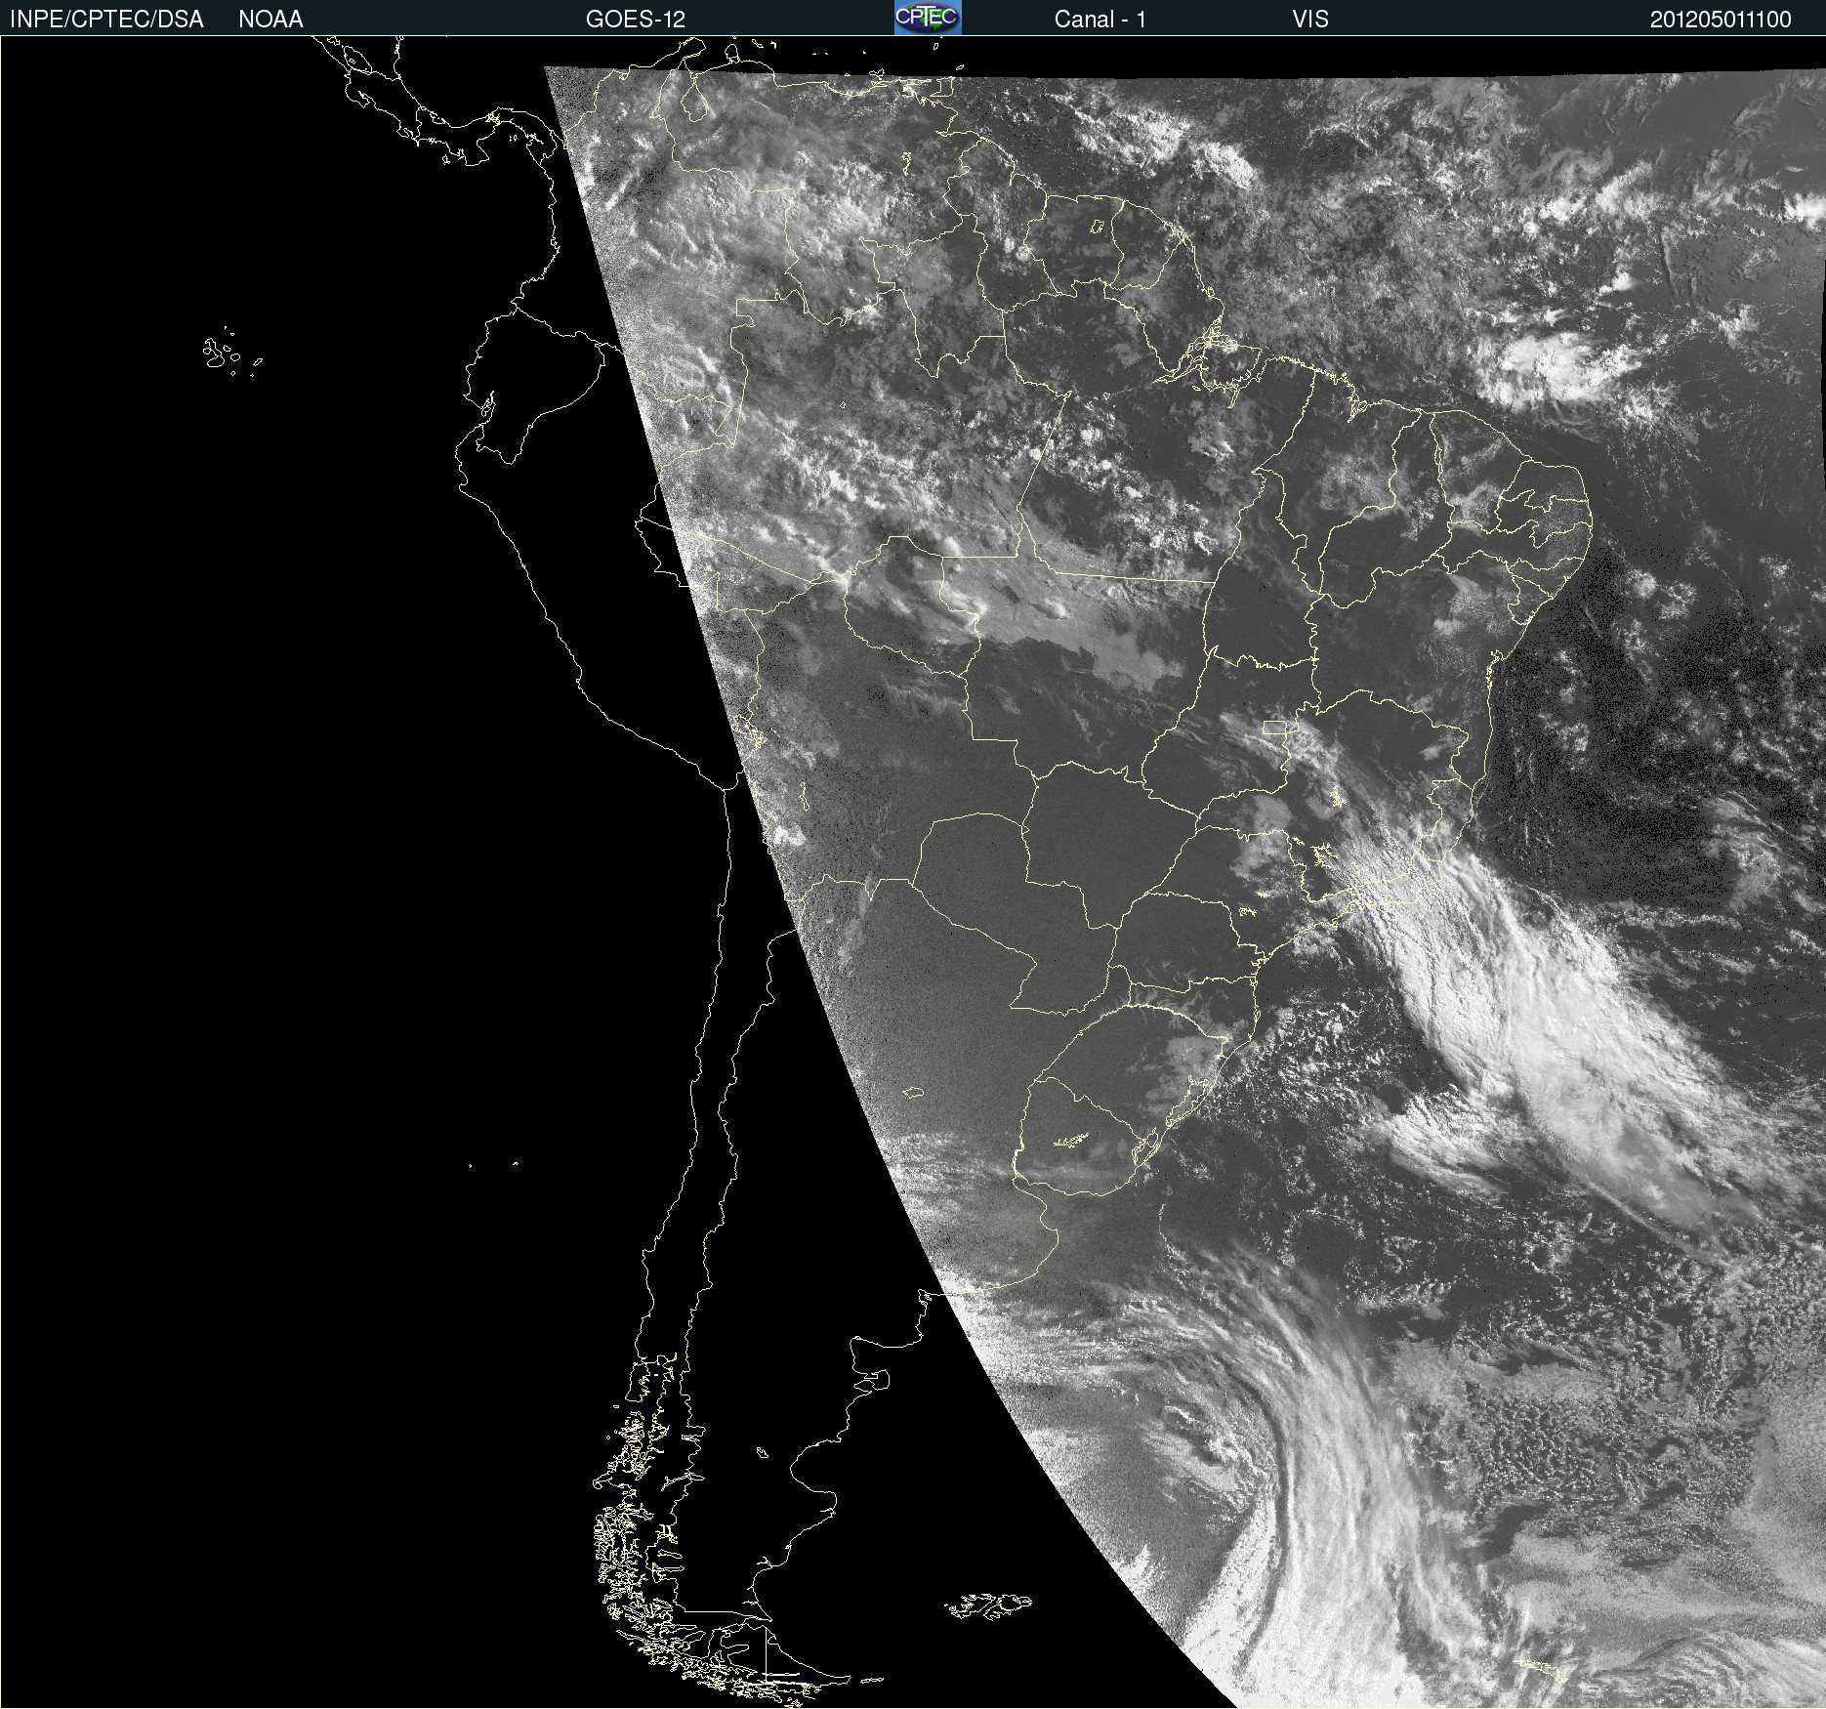
Task: Click the VIS channel label
Action: coord(1310,20)
